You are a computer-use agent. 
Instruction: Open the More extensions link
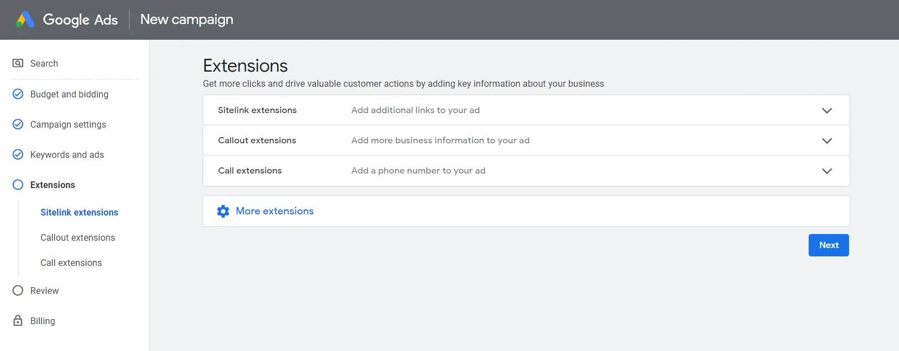point(274,211)
